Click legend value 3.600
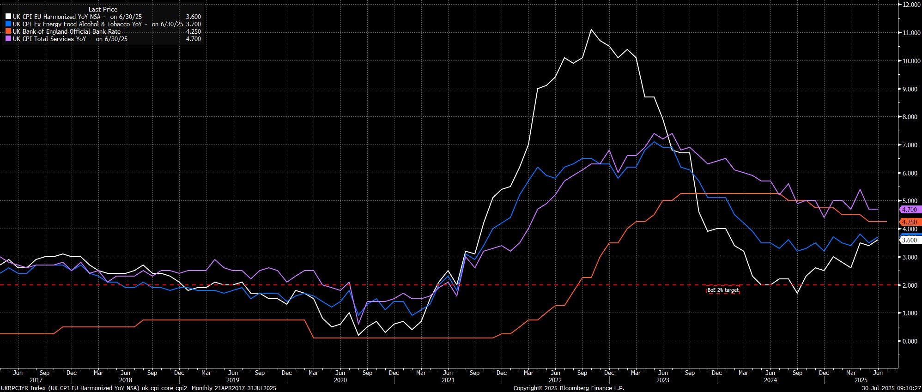922x392 pixels. [x=193, y=17]
